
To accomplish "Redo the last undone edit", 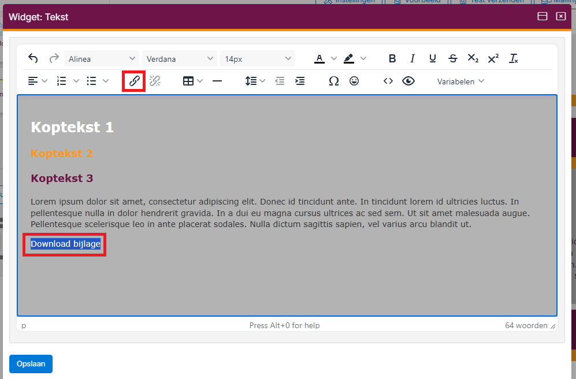I will pyautogui.click(x=54, y=58).
